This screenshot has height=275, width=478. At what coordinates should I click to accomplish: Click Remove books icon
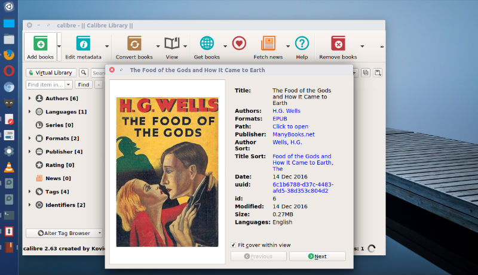click(x=338, y=44)
